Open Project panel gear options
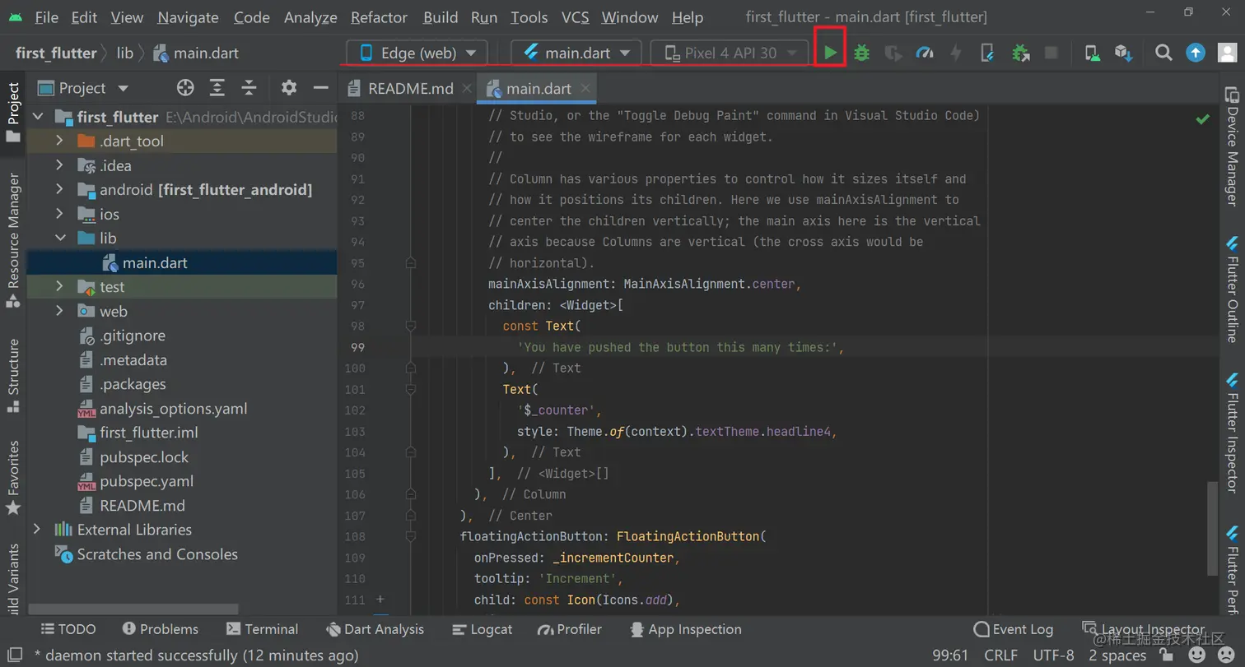 pos(289,88)
